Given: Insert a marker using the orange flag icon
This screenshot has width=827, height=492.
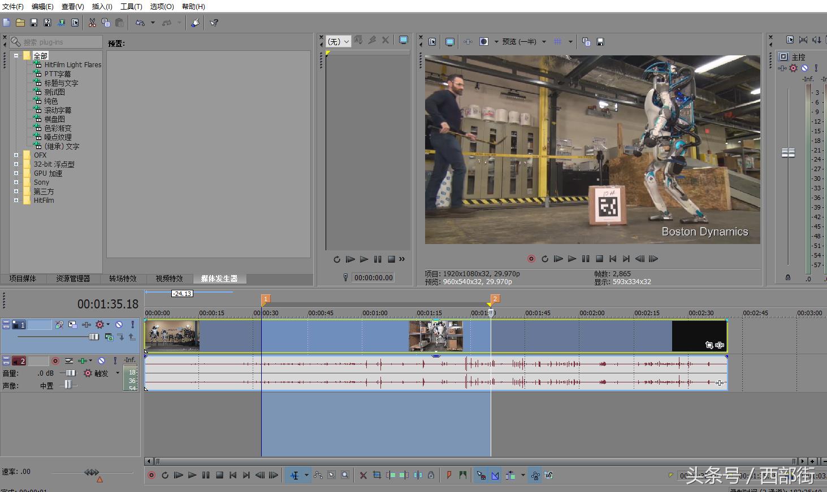Looking at the screenshot, I should [449, 476].
